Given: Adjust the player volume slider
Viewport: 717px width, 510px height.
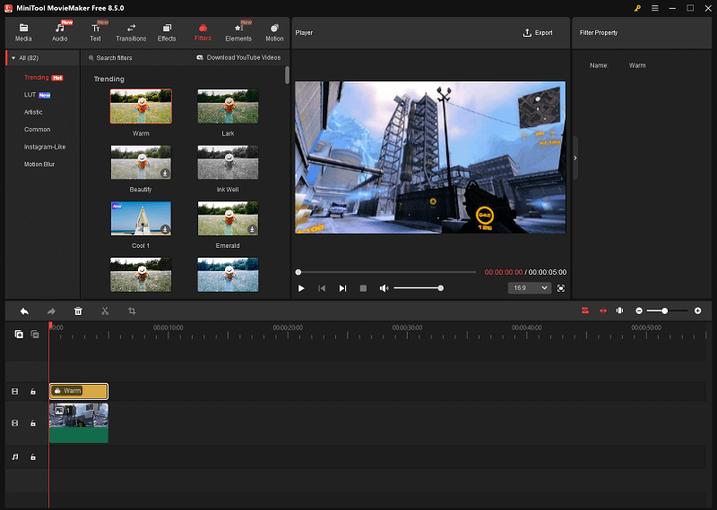Looking at the screenshot, I should (x=419, y=288).
